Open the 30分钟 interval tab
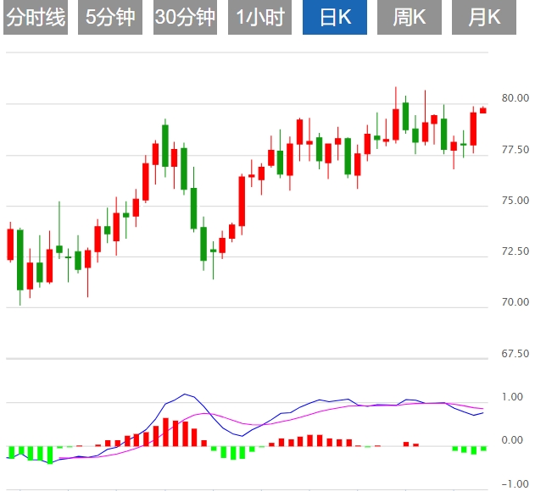 [186, 18]
